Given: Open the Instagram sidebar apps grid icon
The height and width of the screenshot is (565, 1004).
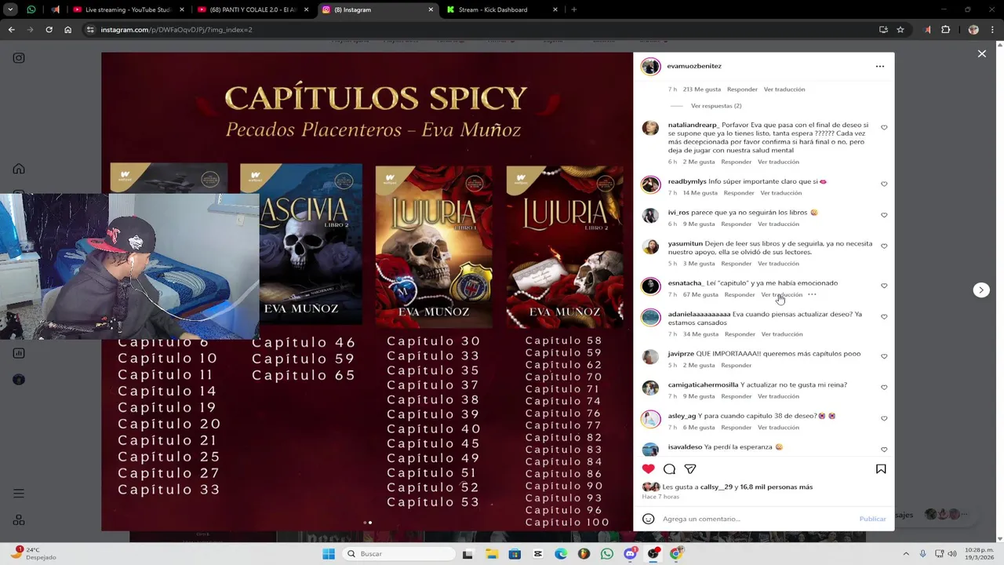Looking at the screenshot, I should (x=19, y=520).
